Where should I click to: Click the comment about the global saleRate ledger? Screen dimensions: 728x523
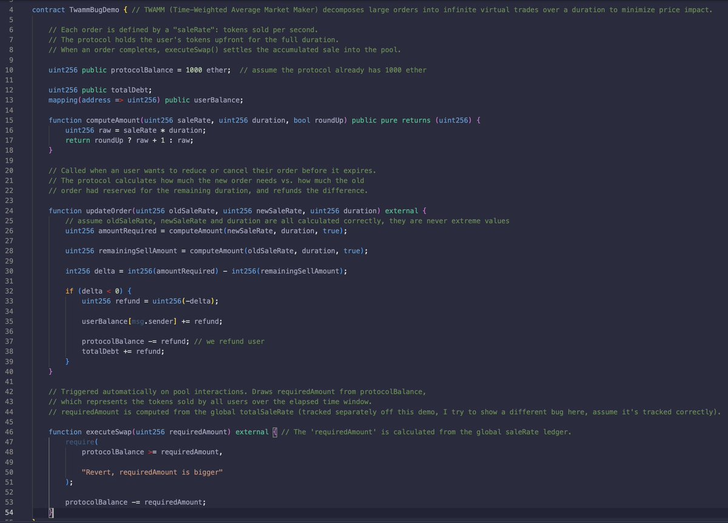click(426, 431)
